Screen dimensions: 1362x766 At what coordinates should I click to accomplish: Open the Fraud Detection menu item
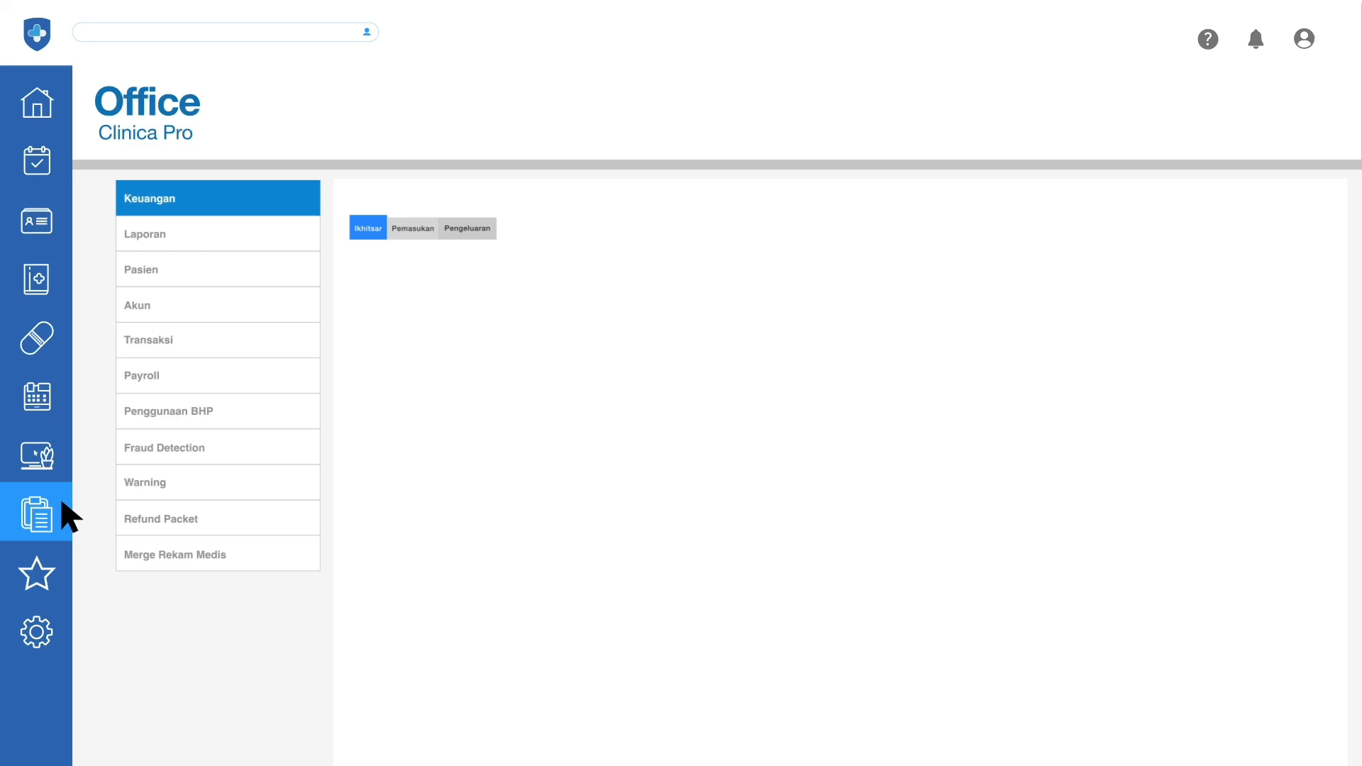(217, 448)
